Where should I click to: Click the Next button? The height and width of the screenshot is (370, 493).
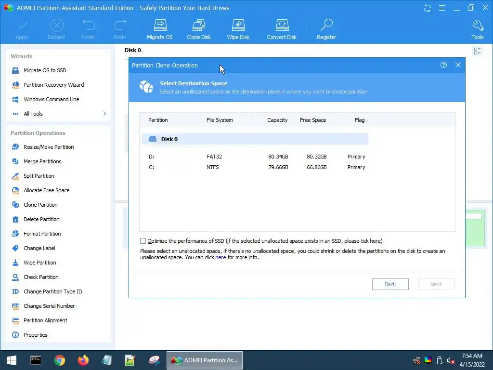(x=436, y=284)
